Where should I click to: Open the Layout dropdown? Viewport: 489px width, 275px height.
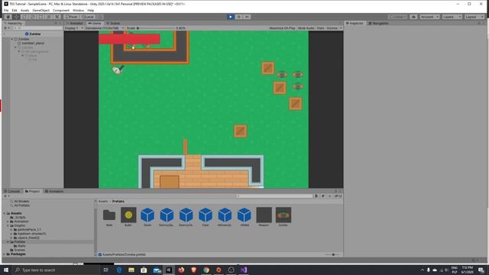(474, 17)
